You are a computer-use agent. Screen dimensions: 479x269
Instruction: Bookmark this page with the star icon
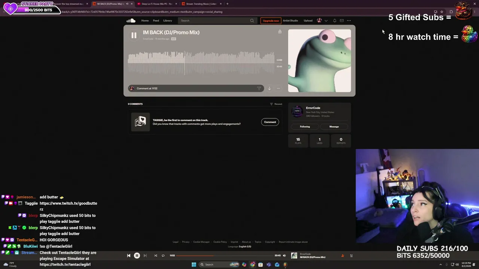[x=442, y=12]
